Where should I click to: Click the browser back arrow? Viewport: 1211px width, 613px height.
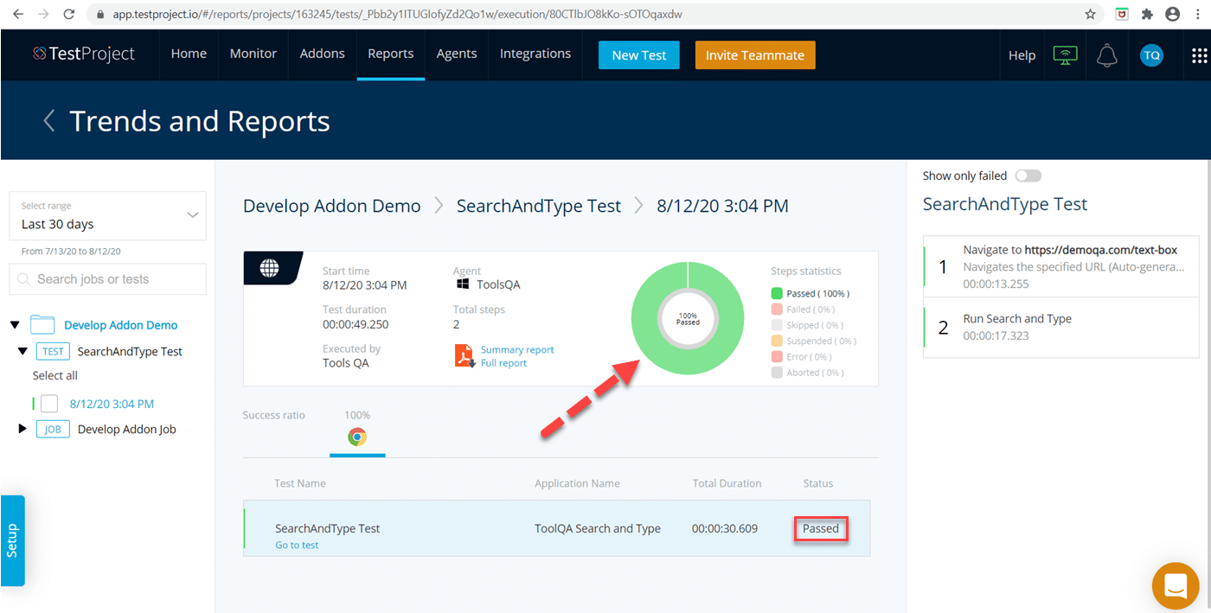[x=19, y=14]
